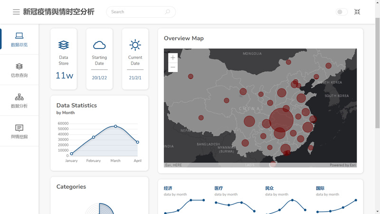The image size is (380, 214).
Task: Go to 数据分析 in the sidebar
Action: pos(19,100)
